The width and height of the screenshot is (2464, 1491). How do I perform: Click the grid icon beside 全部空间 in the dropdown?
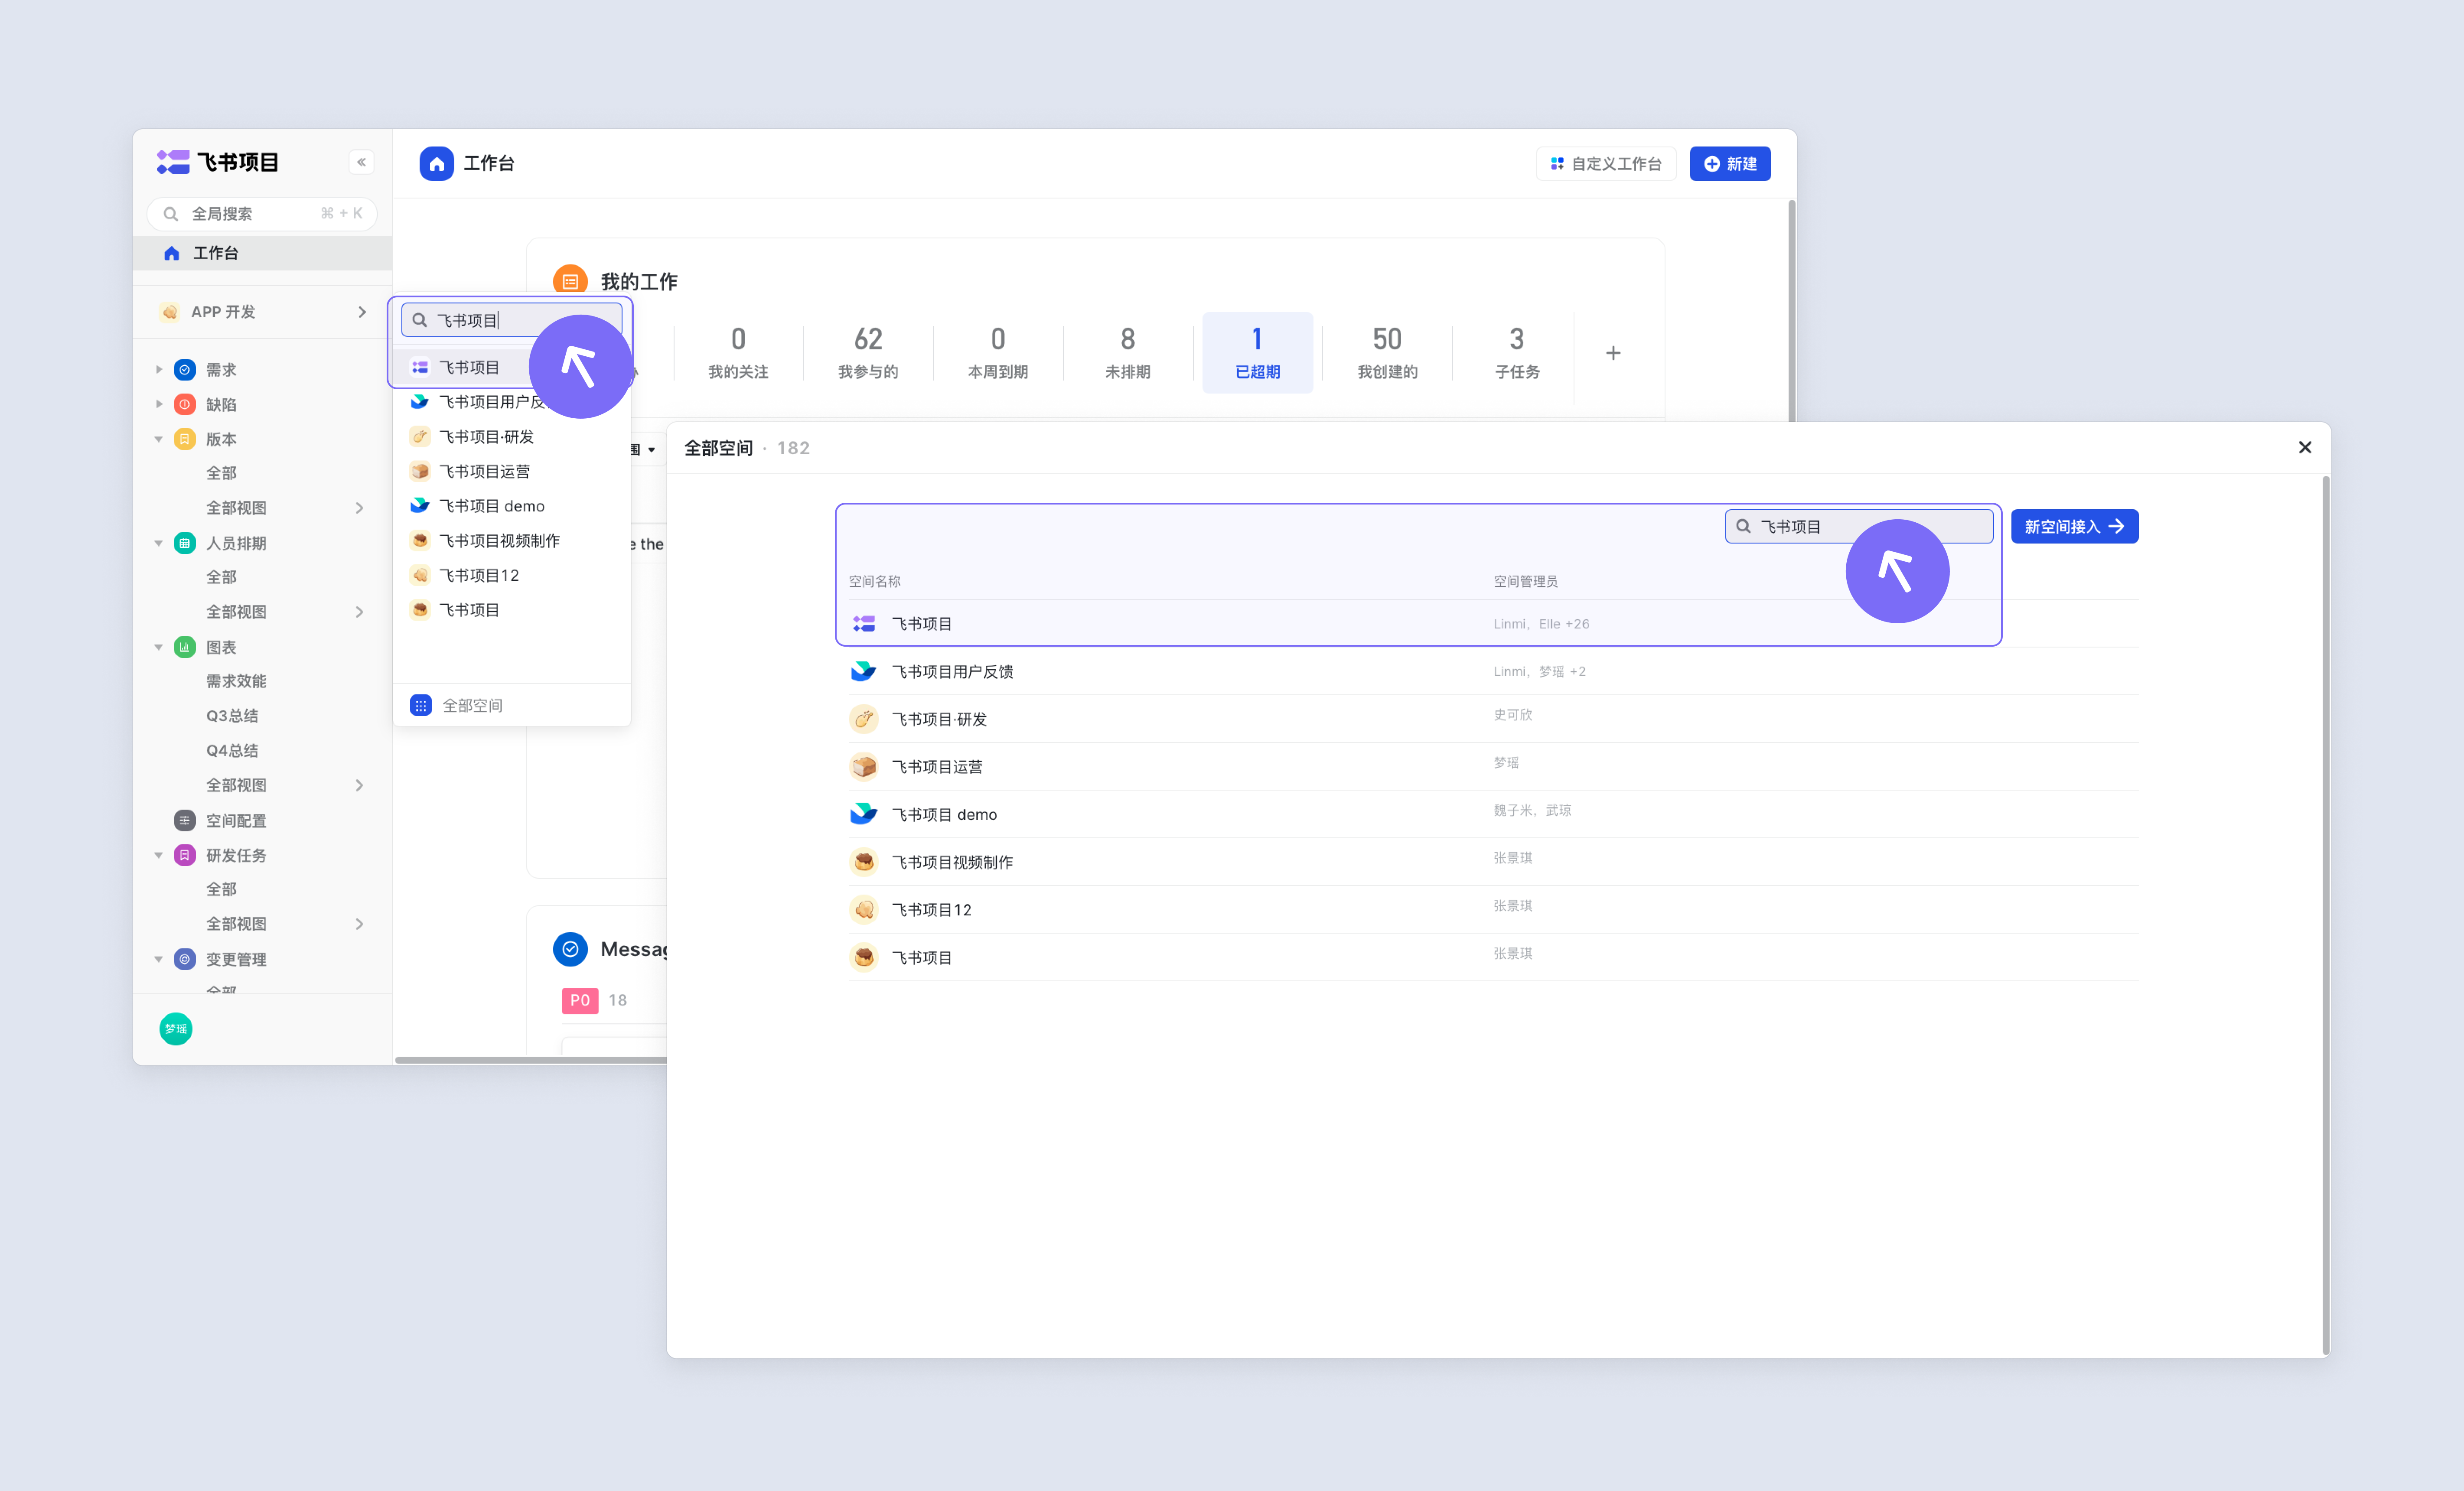click(421, 705)
